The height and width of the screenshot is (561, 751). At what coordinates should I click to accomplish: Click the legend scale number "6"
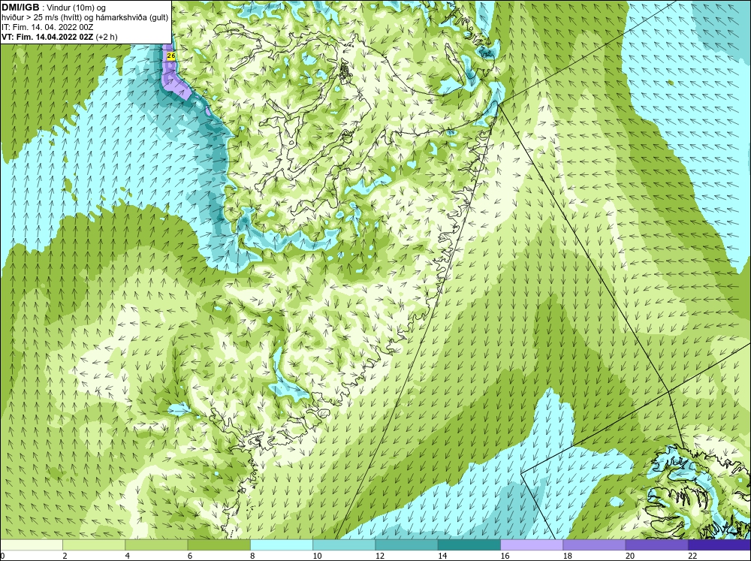[x=190, y=556]
